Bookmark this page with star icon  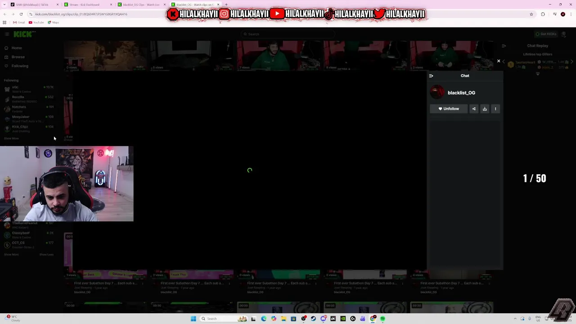tap(531, 14)
